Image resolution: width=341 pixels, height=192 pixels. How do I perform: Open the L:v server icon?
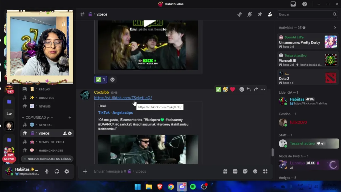click(x=9, y=114)
